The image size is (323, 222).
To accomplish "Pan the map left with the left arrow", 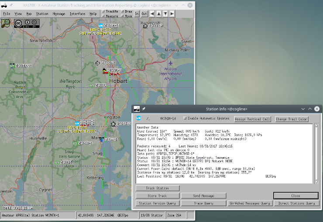I will click(152, 14).
